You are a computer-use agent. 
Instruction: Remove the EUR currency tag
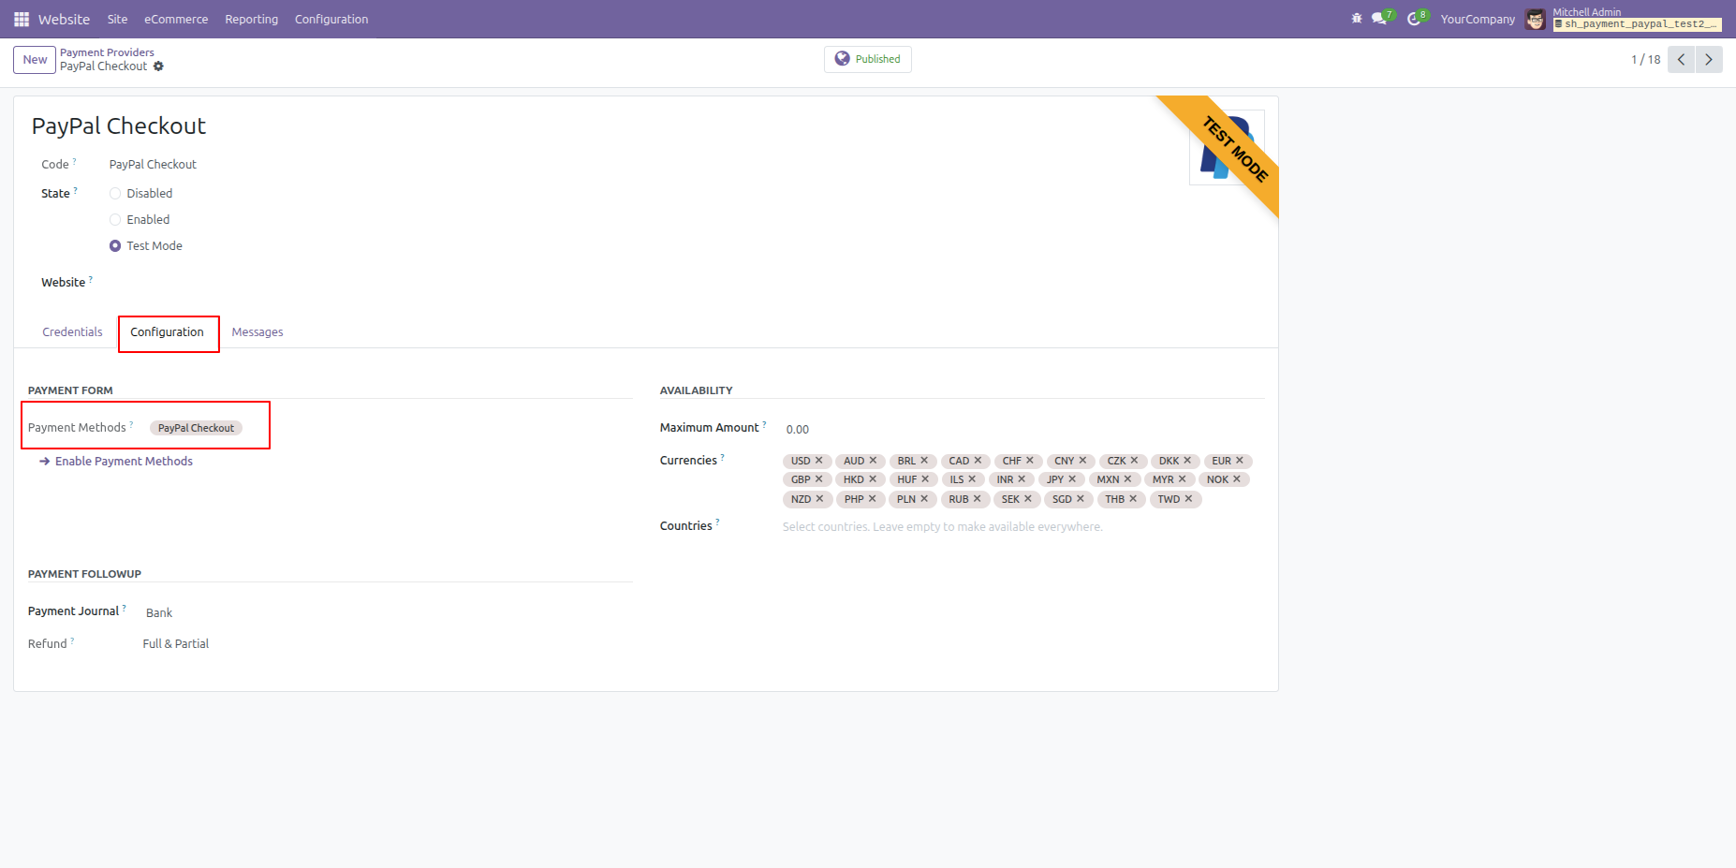(x=1240, y=461)
